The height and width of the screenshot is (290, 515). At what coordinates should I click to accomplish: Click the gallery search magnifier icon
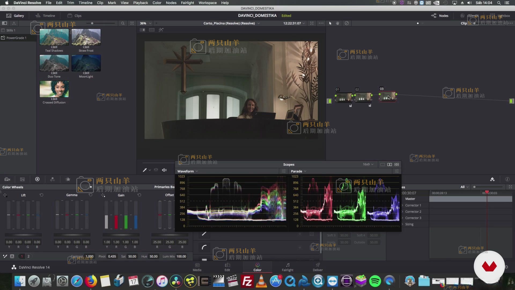(123, 23)
